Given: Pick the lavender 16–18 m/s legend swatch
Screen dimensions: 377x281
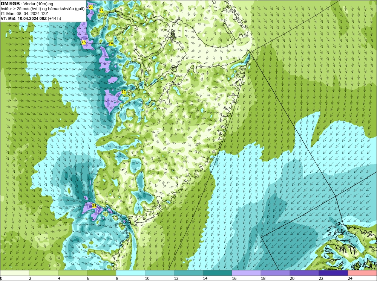Looking at the screenshot, I should pyautogui.click(x=246, y=273).
